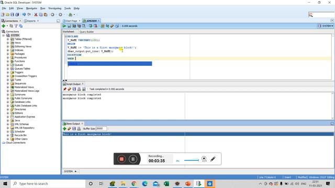Click New icon in main toolbar

(3, 15)
